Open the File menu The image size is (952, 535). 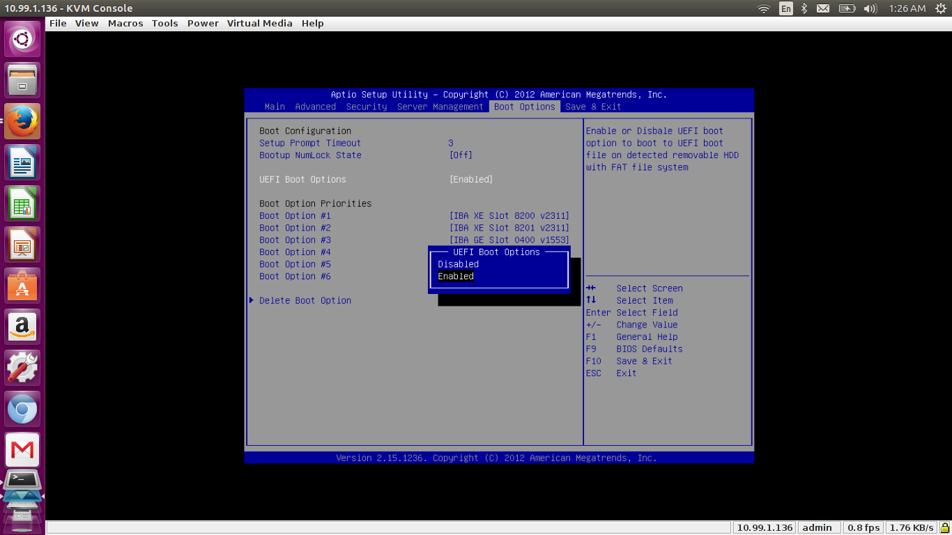58,23
